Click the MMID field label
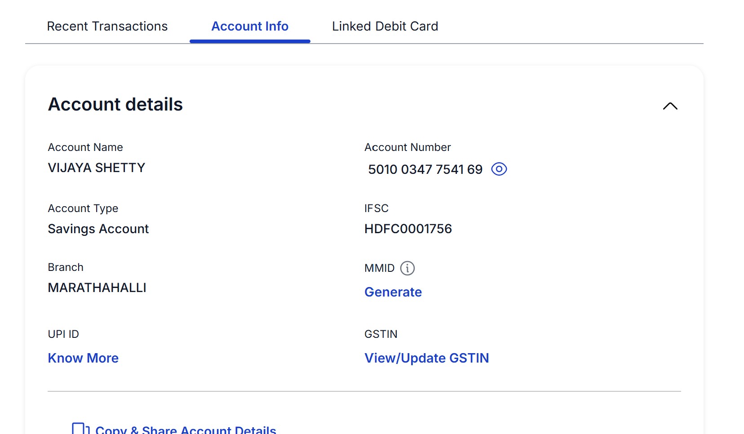 click(379, 268)
